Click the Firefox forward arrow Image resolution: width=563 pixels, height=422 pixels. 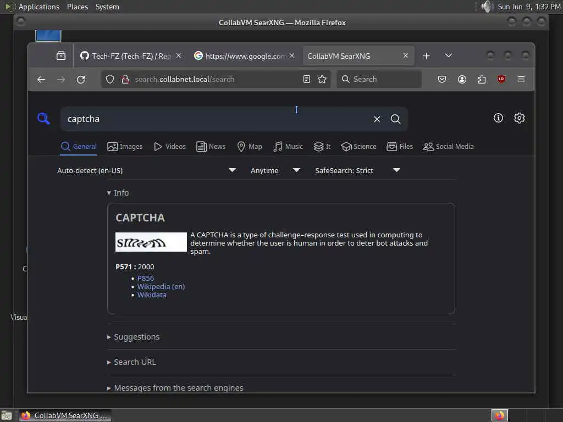pyautogui.click(x=61, y=79)
